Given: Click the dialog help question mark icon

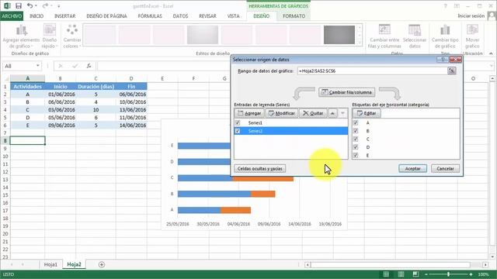Looking at the screenshot, I should click(443, 60).
